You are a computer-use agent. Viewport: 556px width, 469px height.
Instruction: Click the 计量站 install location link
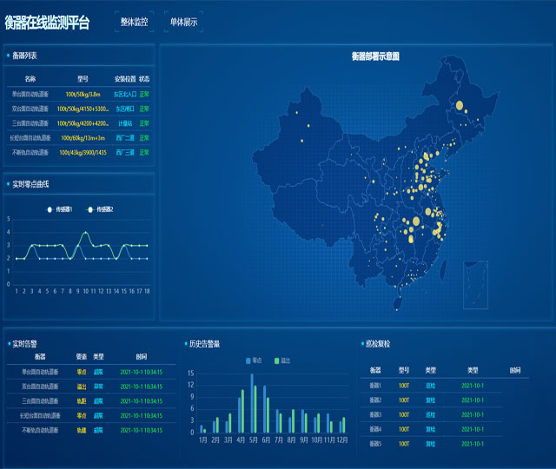125,123
